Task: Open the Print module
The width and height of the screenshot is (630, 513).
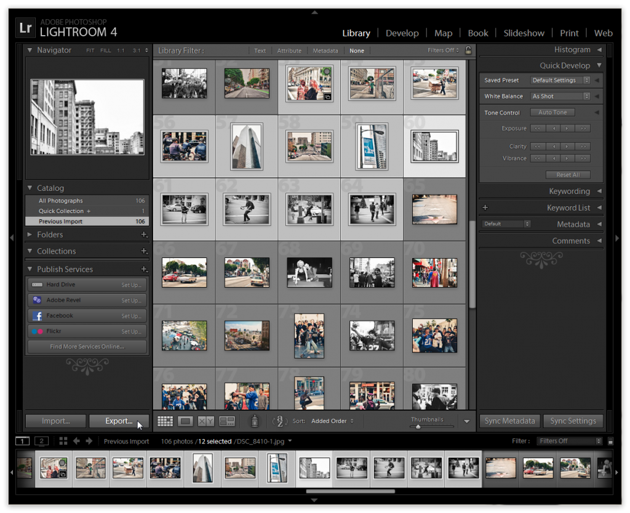Action: pos(569,33)
